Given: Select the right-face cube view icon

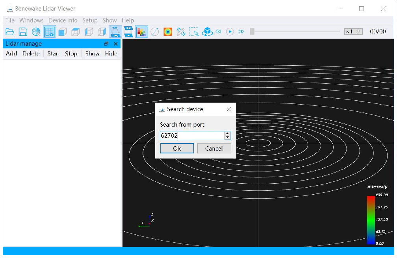Looking at the screenshot, I should coord(102,32).
